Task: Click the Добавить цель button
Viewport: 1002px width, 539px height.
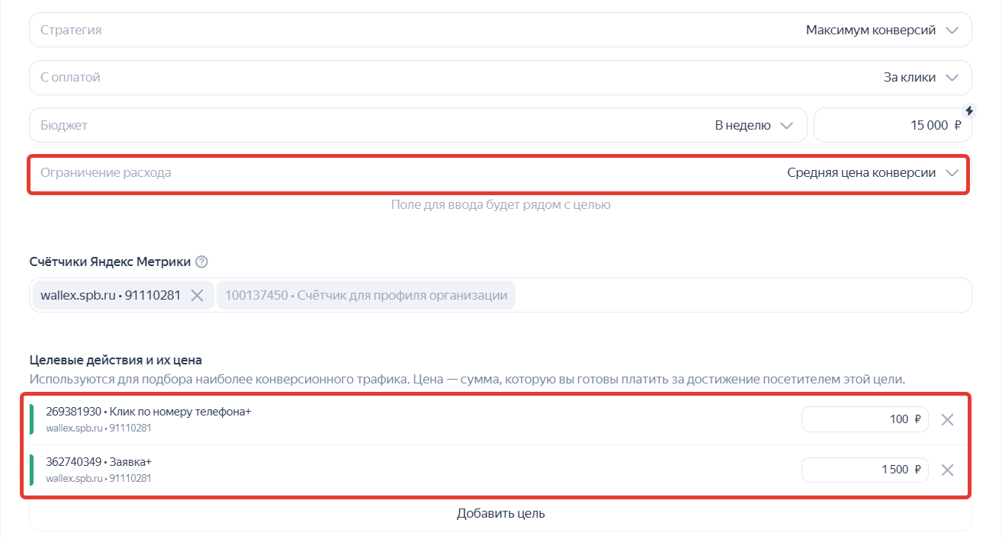Action: (x=500, y=513)
